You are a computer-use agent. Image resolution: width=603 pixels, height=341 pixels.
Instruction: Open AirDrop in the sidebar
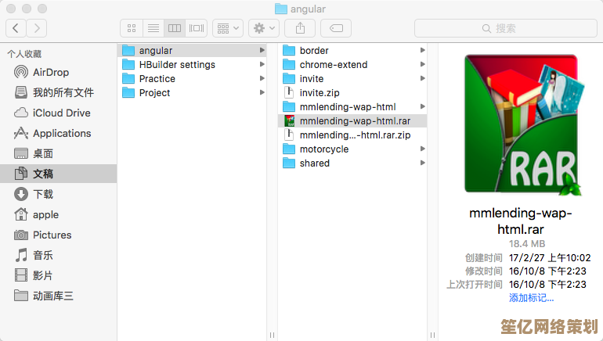pyautogui.click(x=51, y=72)
